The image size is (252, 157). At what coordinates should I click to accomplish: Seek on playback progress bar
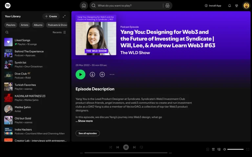[x=126, y=153]
